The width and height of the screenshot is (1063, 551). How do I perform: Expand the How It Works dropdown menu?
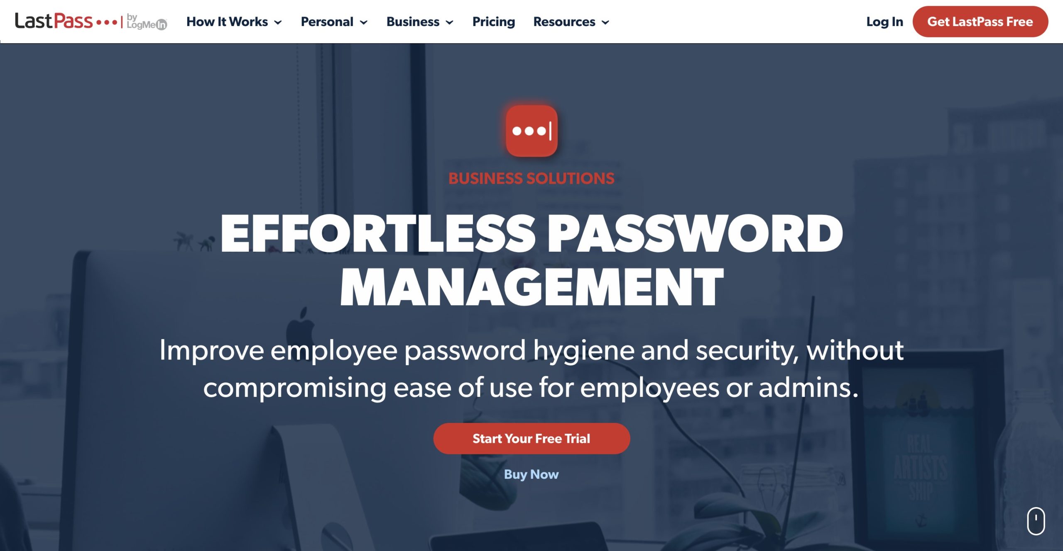coord(233,22)
